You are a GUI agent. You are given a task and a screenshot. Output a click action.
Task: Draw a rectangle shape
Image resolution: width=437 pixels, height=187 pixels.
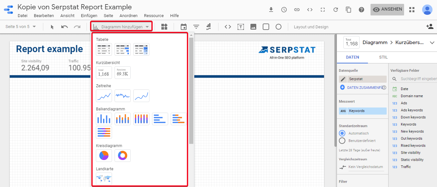(x=266, y=27)
